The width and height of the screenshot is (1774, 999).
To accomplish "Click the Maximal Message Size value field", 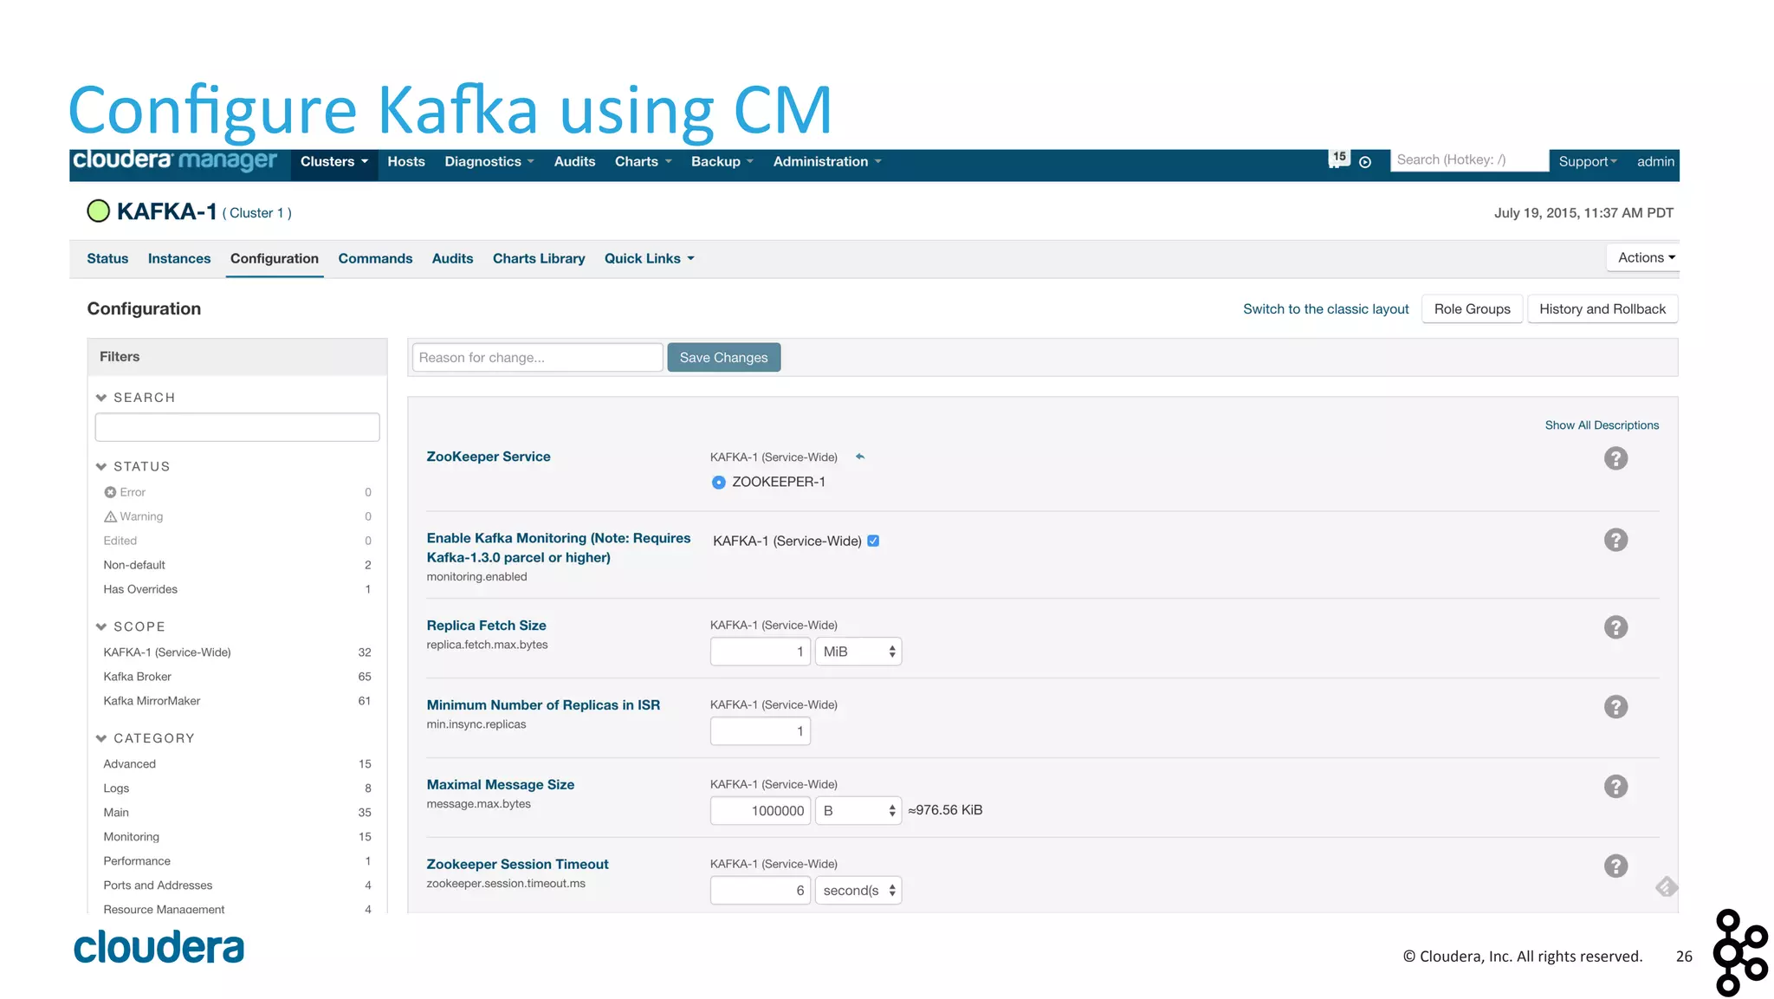I will point(761,811).
